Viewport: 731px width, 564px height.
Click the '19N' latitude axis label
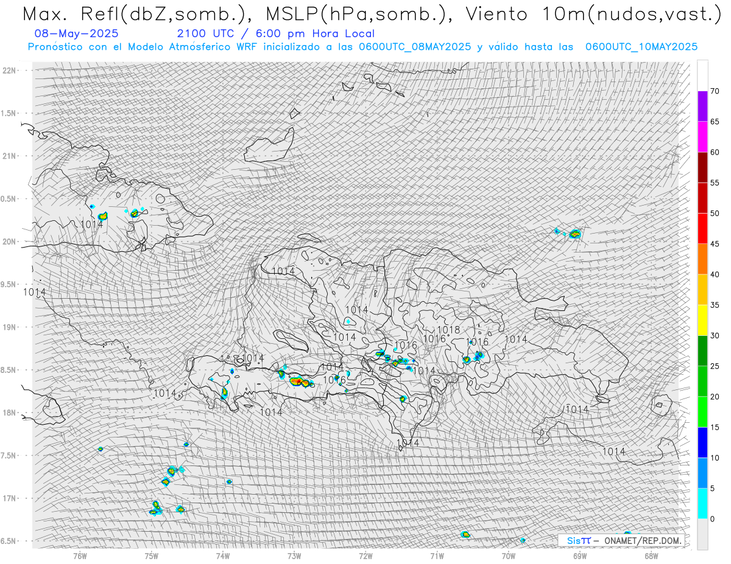[x=9, y=327]
